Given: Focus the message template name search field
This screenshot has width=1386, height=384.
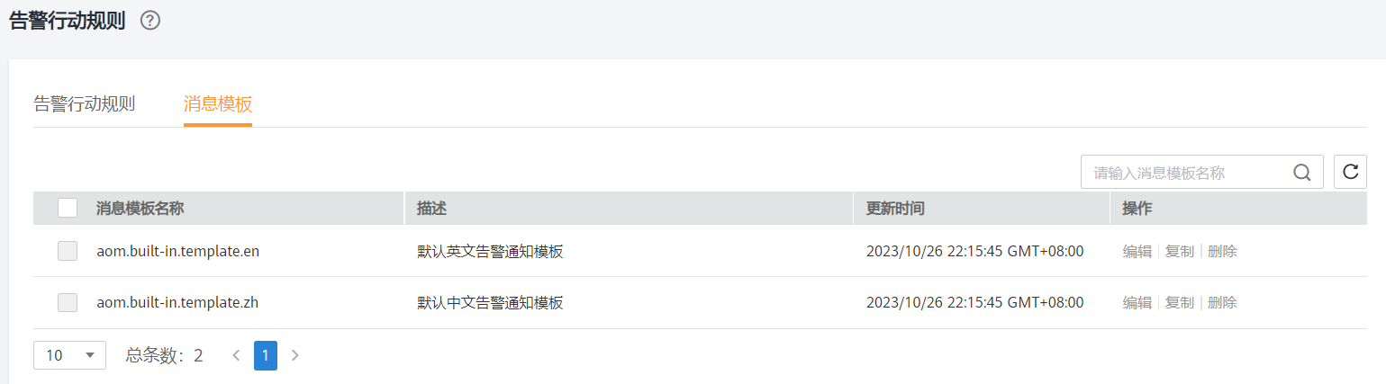Looking at the screenshot, I should pos(1186,173).
